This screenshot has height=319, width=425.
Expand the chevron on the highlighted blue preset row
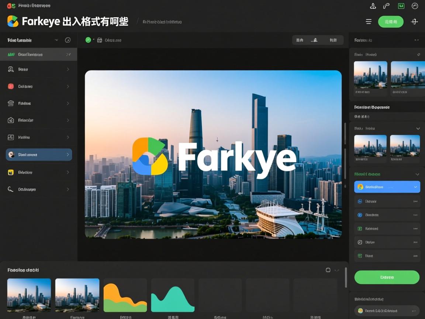pos(417,187)
